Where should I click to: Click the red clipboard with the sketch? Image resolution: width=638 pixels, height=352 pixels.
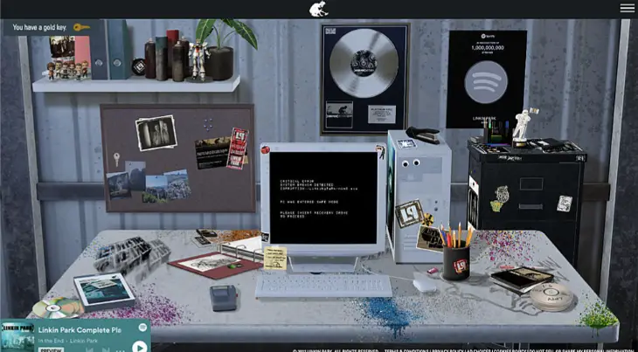[x=214, y=264]
